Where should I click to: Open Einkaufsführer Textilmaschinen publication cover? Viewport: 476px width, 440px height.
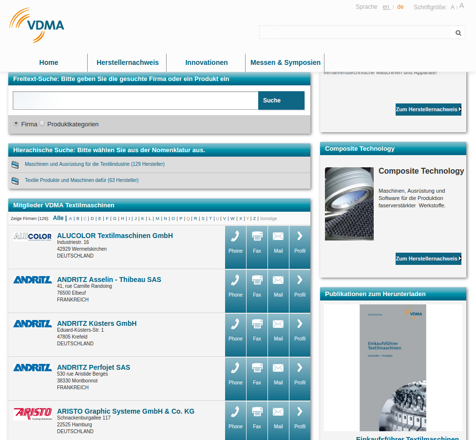[393, 368]
